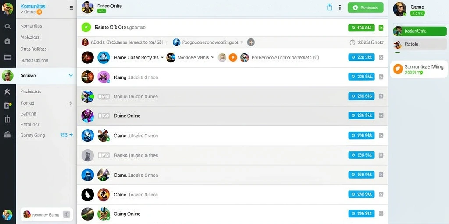Select the Ratols tab in right panel
The width and height of the screenshot is (449, 224).
tap(420, 44)
